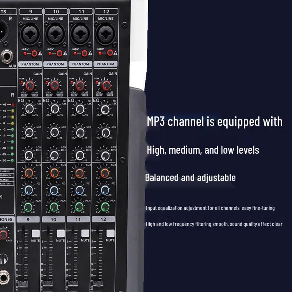This screenshot has width=292, height=292.
Task: Mute channel 9 with its MUTE button
Action: click(35, 233)
